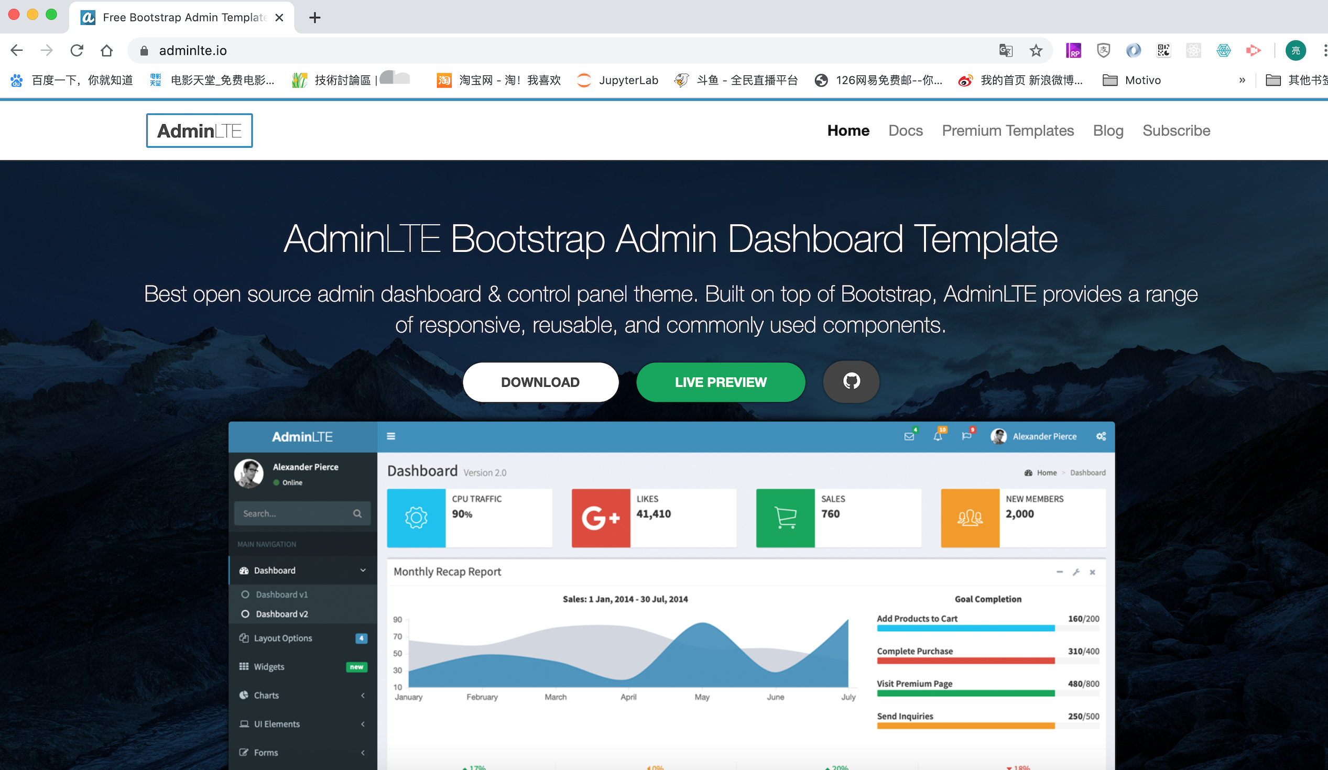Collapse Monthly Recap Report with minus icon
1328x770 pixels.
click(1060, 572)
